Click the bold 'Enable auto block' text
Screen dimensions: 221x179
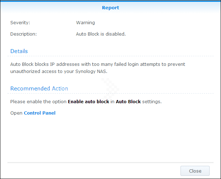coord(88,102)
